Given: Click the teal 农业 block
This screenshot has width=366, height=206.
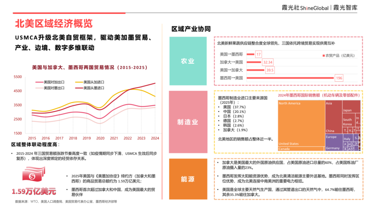Looking at the screenshot, I should coord(188,61).
